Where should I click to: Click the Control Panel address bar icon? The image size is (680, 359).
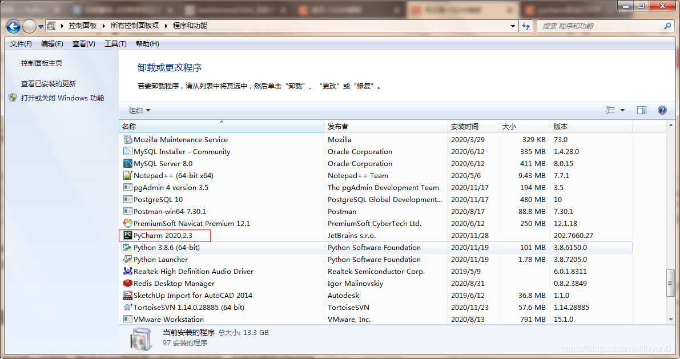click(51, 26)
